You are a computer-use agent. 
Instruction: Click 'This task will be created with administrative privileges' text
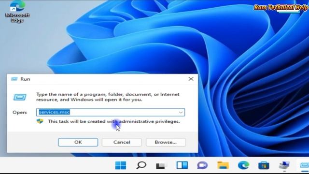point(114,121)
